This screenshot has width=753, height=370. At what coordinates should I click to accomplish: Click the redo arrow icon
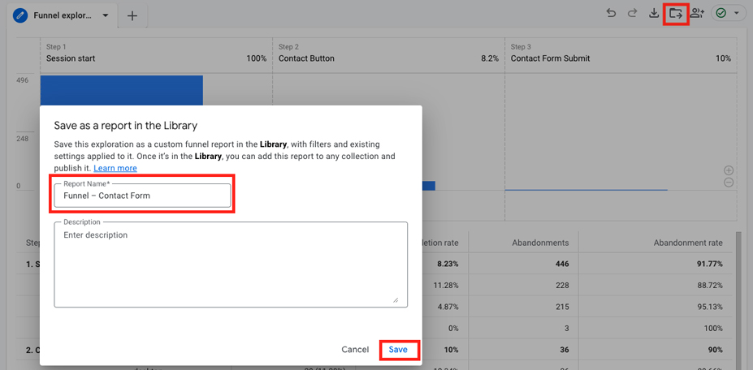pos(632,14)
